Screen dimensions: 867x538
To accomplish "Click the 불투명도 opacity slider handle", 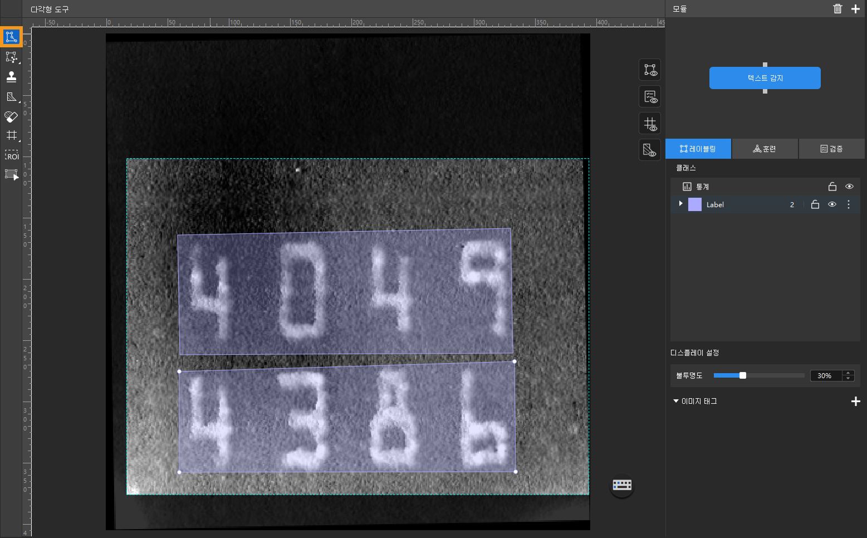I will [x=742, y=375].
